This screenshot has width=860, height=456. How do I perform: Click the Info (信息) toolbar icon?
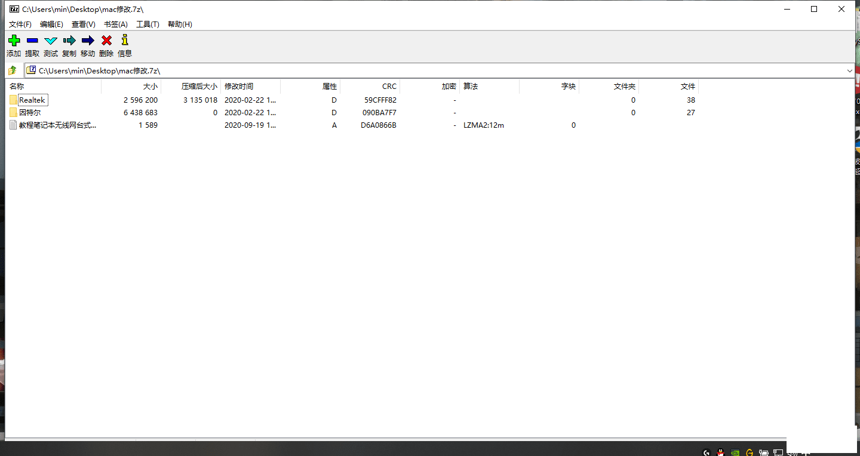pos(125,41)
